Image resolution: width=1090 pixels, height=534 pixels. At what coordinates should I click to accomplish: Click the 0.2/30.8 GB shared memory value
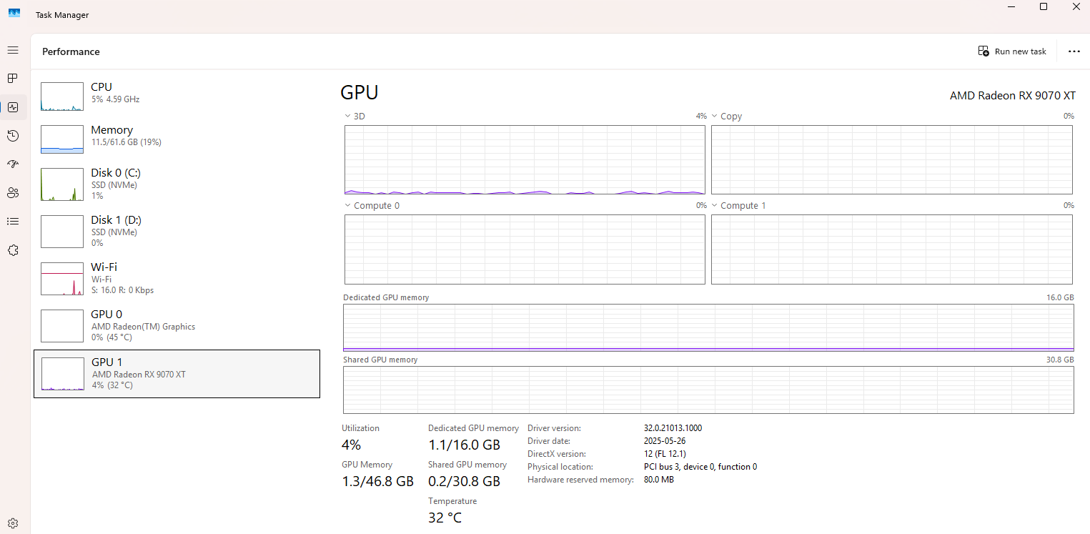(464, 481)
